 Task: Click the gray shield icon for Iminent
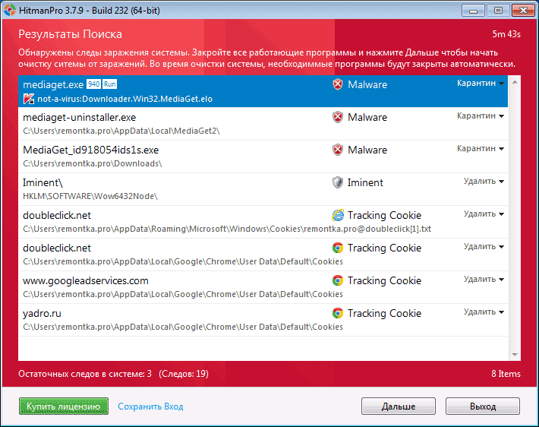click(338, 182)
